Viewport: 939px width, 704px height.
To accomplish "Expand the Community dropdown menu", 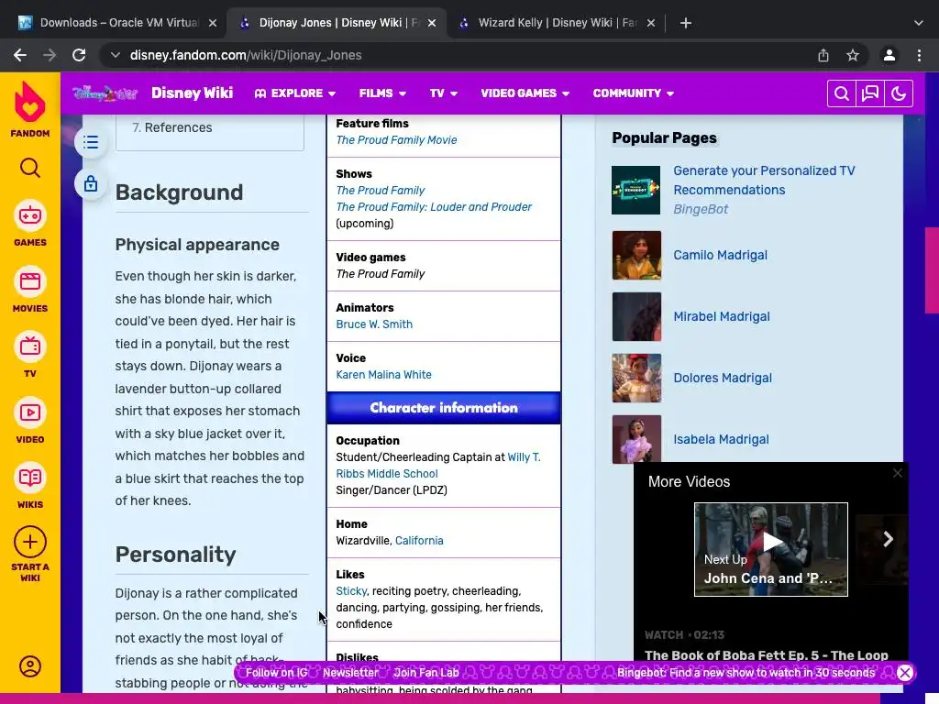I will [634, 93].
